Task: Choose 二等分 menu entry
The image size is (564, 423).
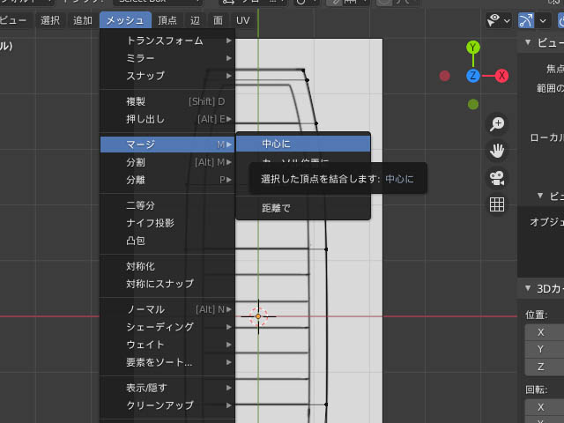Action: (x=167, y=205)
